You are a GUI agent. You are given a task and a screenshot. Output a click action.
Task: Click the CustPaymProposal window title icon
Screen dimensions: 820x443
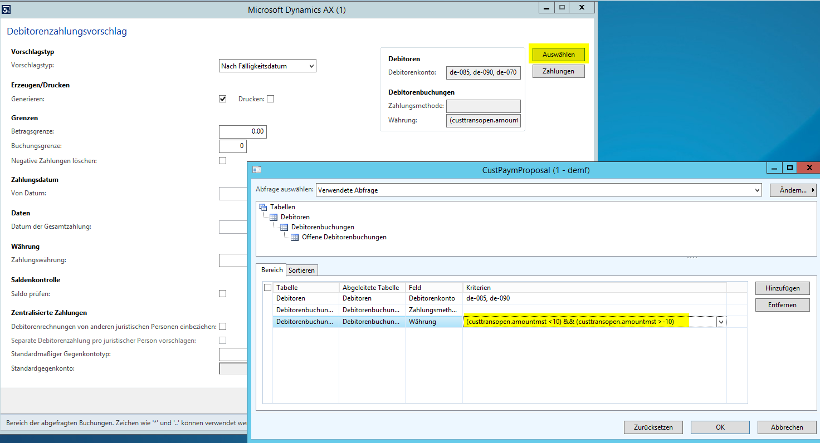(256, 170)
